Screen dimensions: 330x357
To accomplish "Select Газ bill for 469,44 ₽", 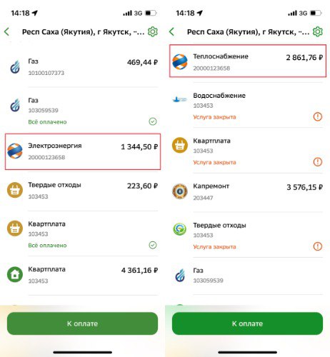I will pyautogui.click(x=82, y=67).
